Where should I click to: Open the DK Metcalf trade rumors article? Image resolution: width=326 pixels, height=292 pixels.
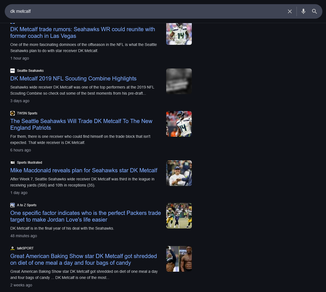tap(83, 33)
